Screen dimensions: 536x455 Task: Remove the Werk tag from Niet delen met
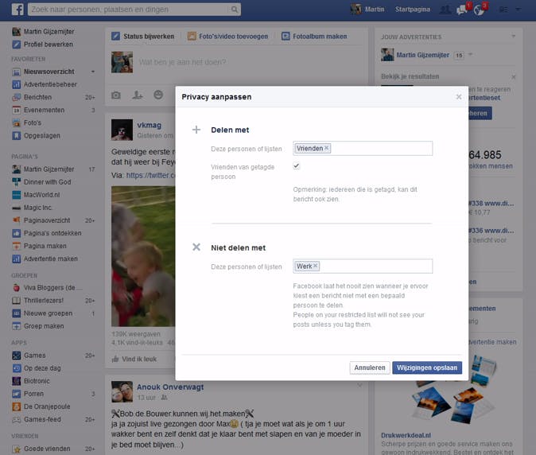(x=316, y=266)
